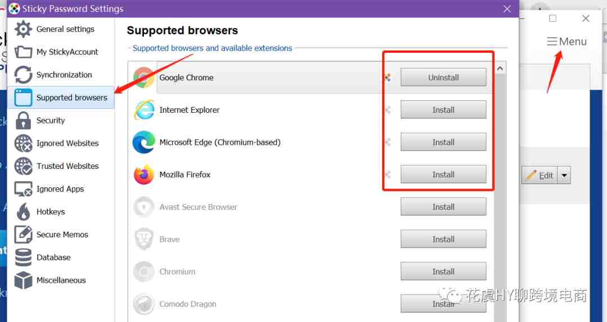This screenshot has width=607, height=322.
Task: Install the Internet Explorer extension
Action: coord(443,110)
